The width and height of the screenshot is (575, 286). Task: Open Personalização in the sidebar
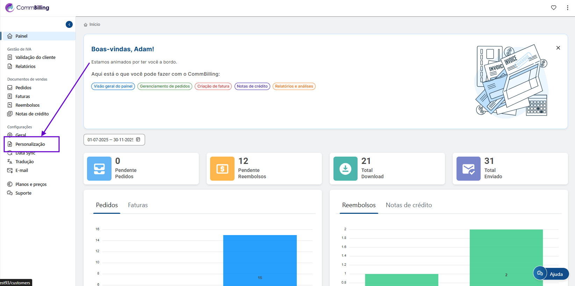pyautogui.click(x=30, y=144)
